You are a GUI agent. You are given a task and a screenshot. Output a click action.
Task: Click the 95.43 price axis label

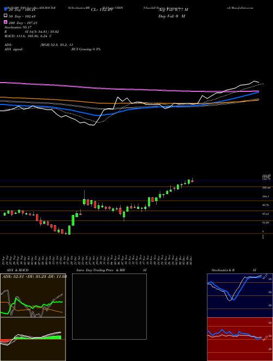(x=266, y=214)
